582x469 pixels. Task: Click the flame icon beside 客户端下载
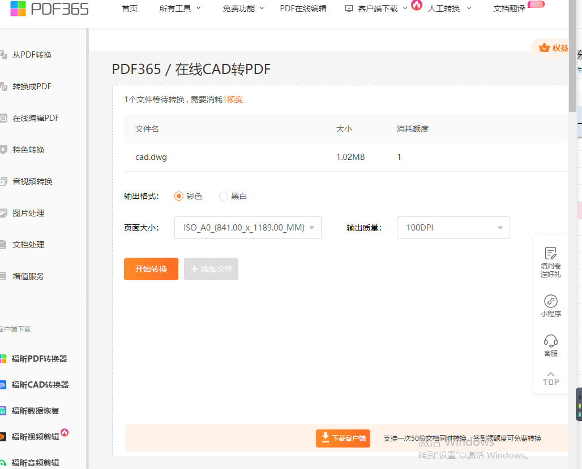tap(417, 5)
